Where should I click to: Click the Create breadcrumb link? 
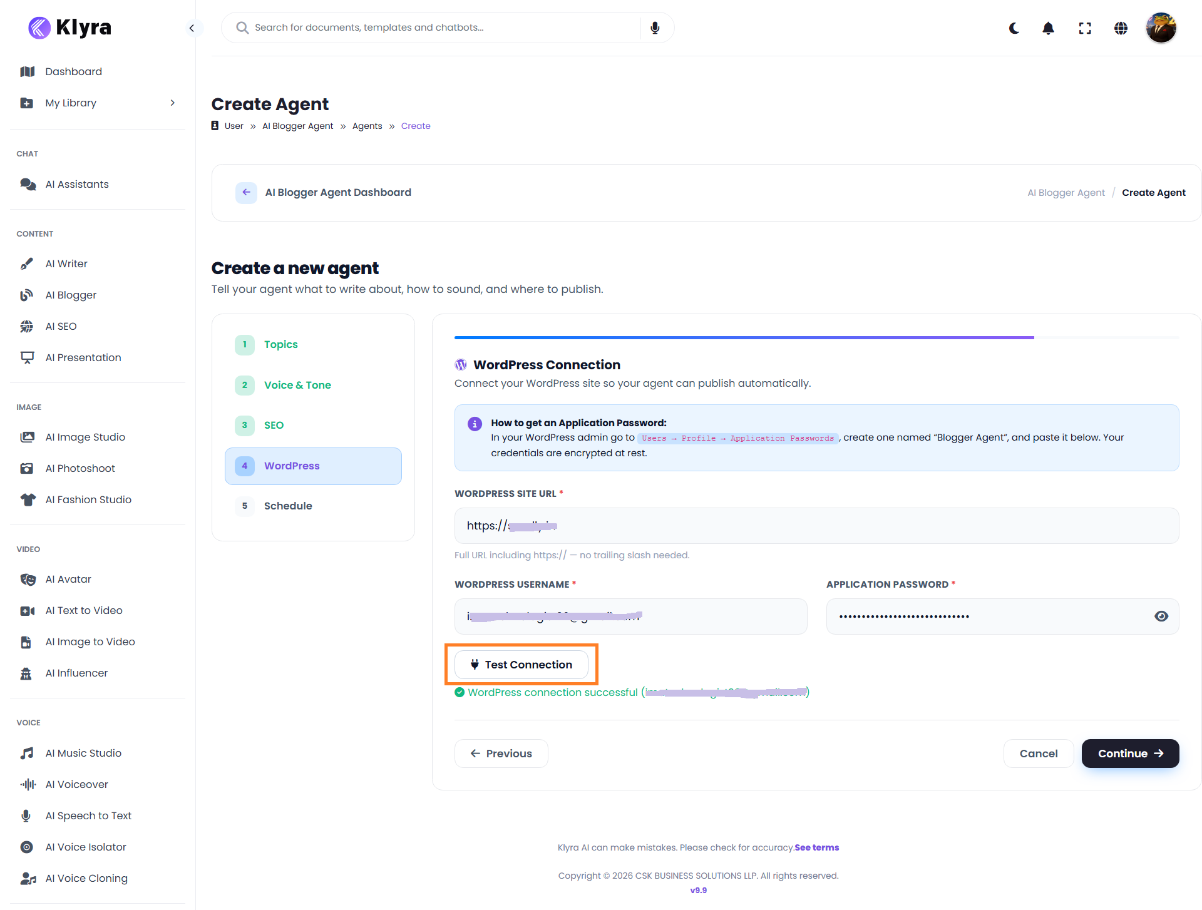416,126
